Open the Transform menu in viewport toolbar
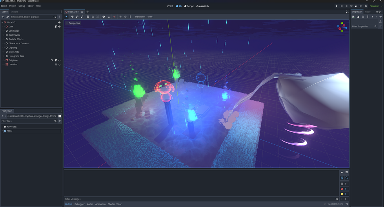 (x=140, y=16)
